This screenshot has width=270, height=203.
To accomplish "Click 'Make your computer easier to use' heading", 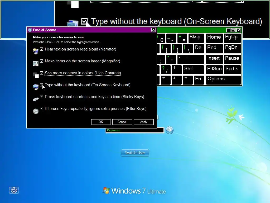I will coord(58,37).
